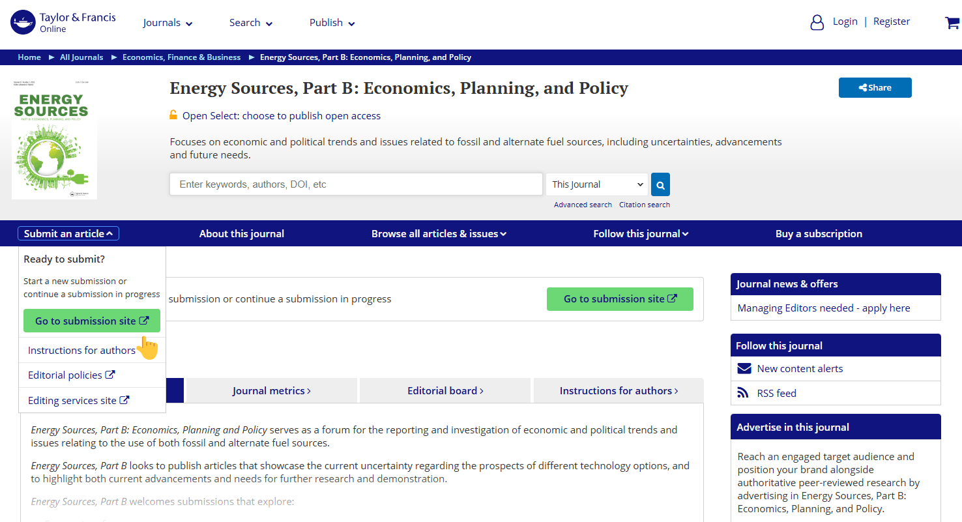Open the This Journal search scope dropdown
Screen dimensions: 962x522
[597, 184]
